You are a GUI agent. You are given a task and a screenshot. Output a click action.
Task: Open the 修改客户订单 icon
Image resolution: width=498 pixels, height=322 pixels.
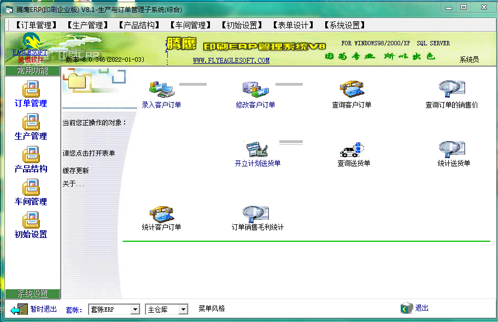pos(256,89)
